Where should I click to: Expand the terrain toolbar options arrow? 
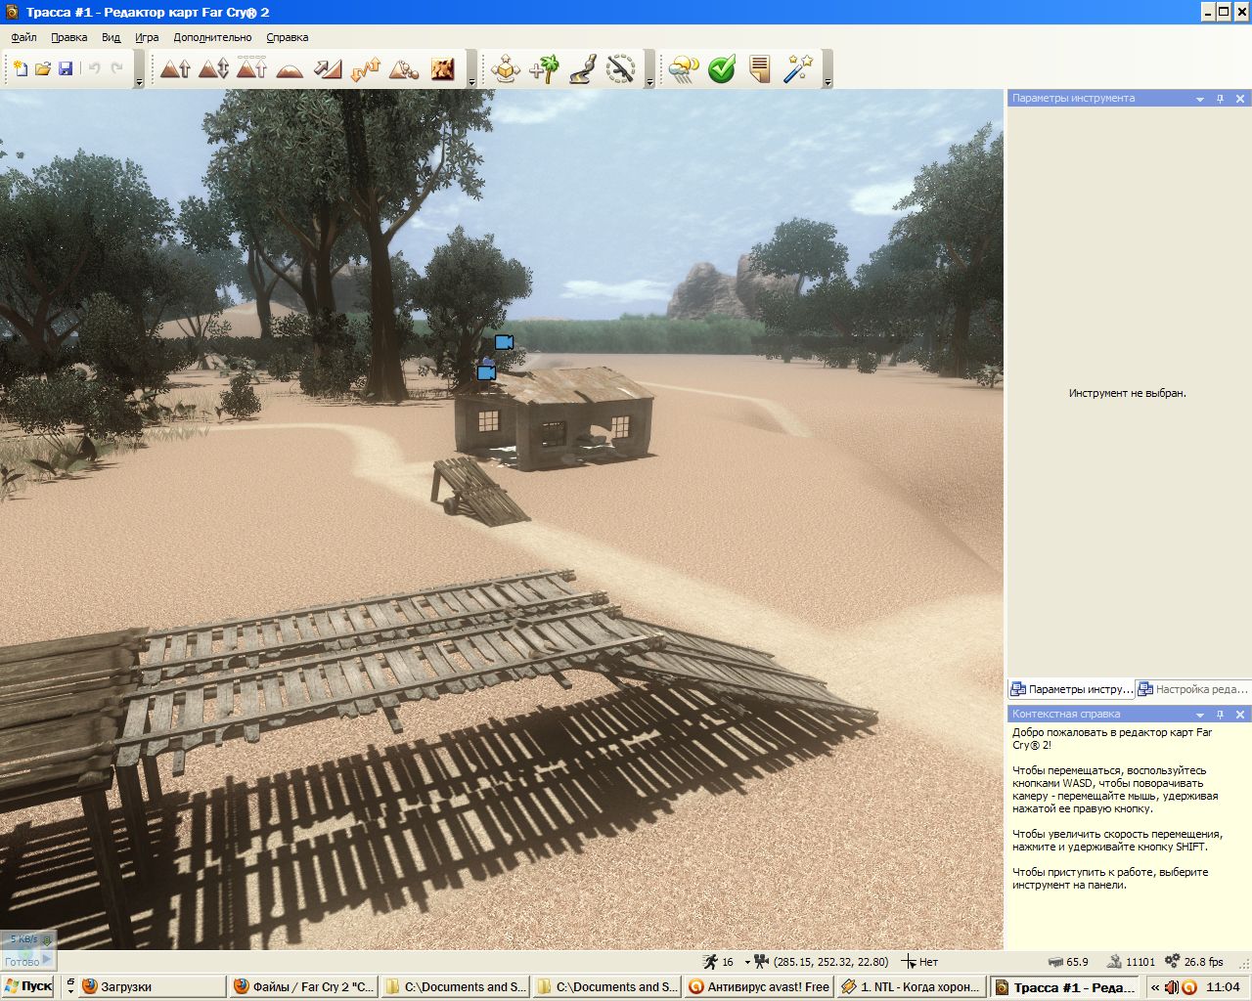tap(471, 83)
